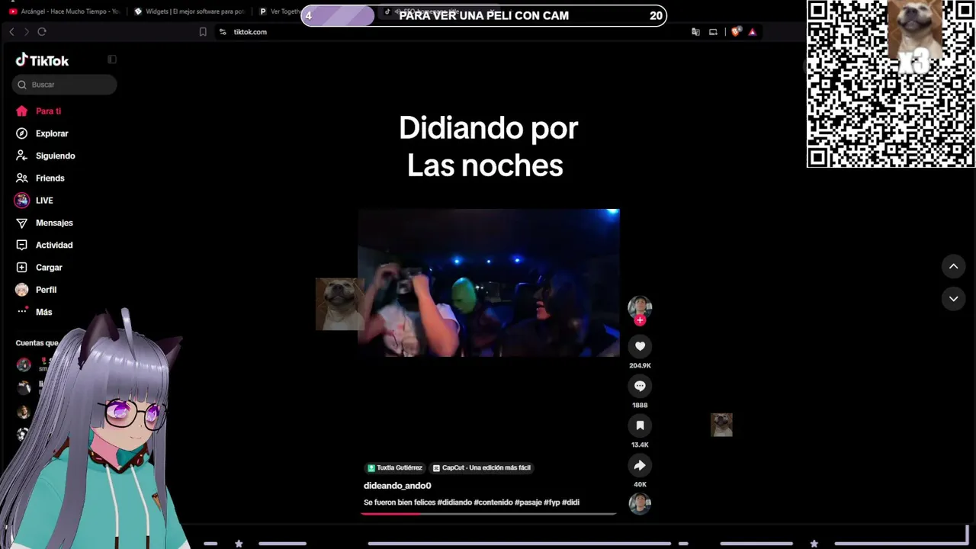This screenshot has height=549, width=976.
Task: Open creator avatar beside the video
Action: tap(640, 307)
